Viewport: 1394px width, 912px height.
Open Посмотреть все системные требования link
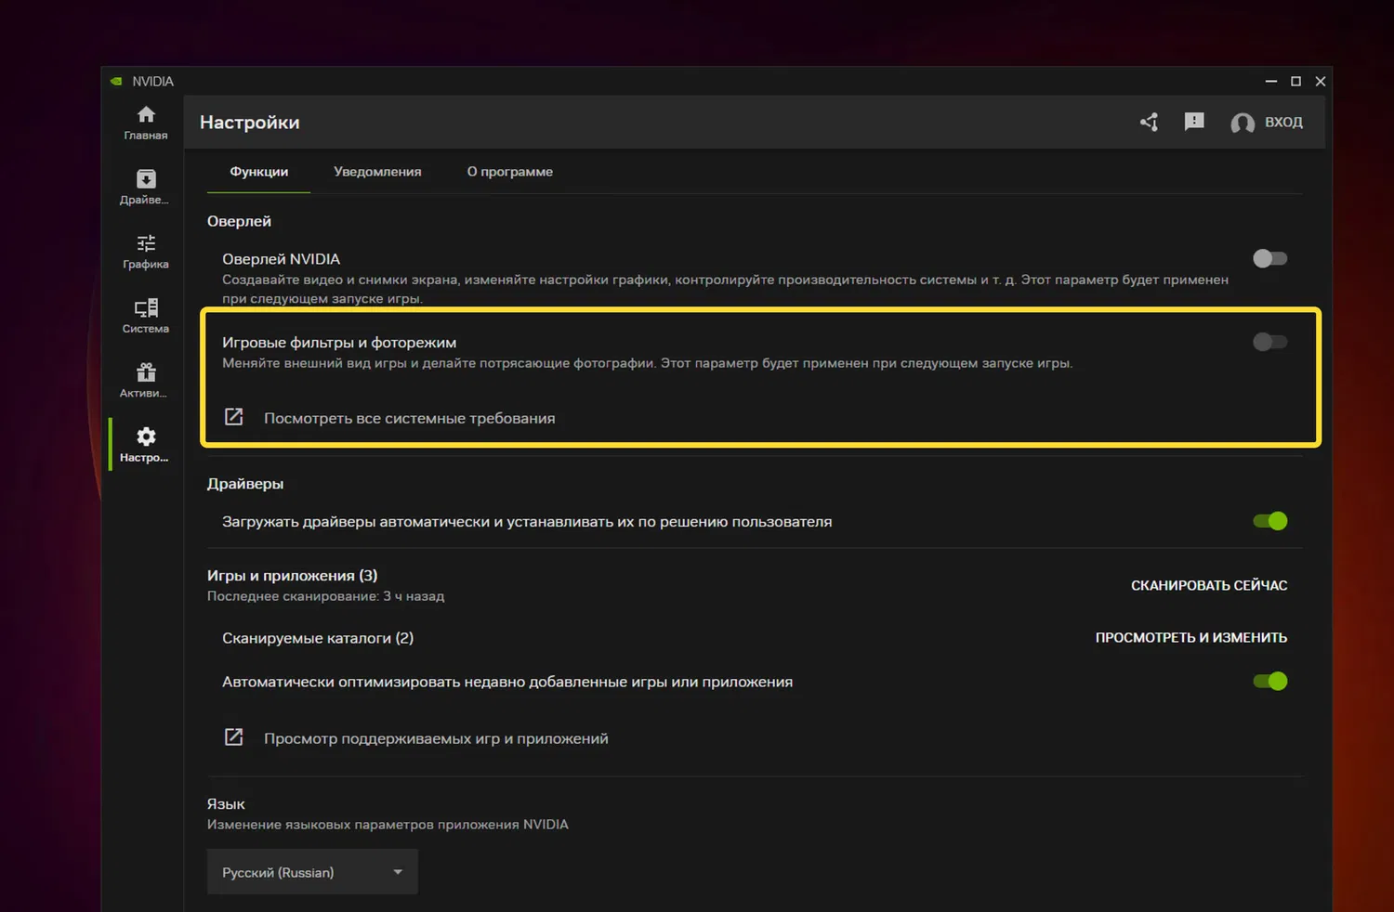point(410,419)
